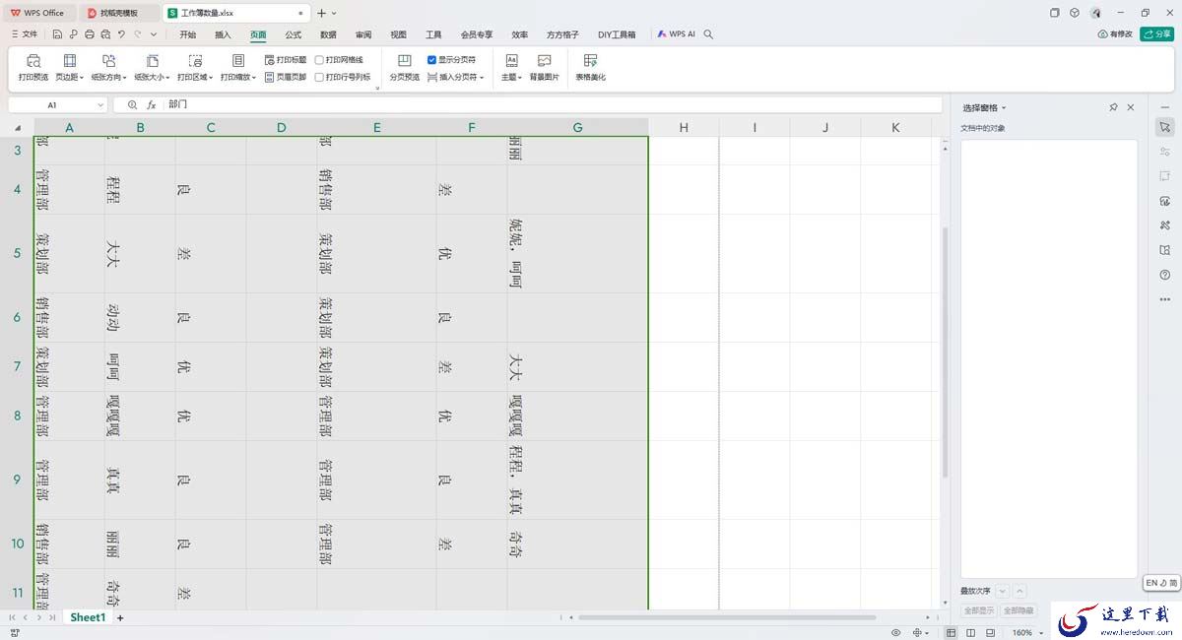Screen dimensions: 1182x640
Task: Open the Insert Page Break (插入分页符) dropdown
Action: click(x=455, y=77)
